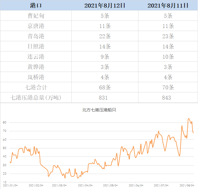Click the 2021年8月11日 column header
Image resolution: width=198 pixels, height=189 pixels.
point(168,6)
